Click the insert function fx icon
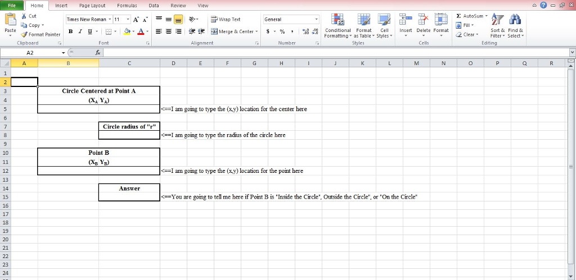Screen dimensions: 576x280 tap(98, 53)
